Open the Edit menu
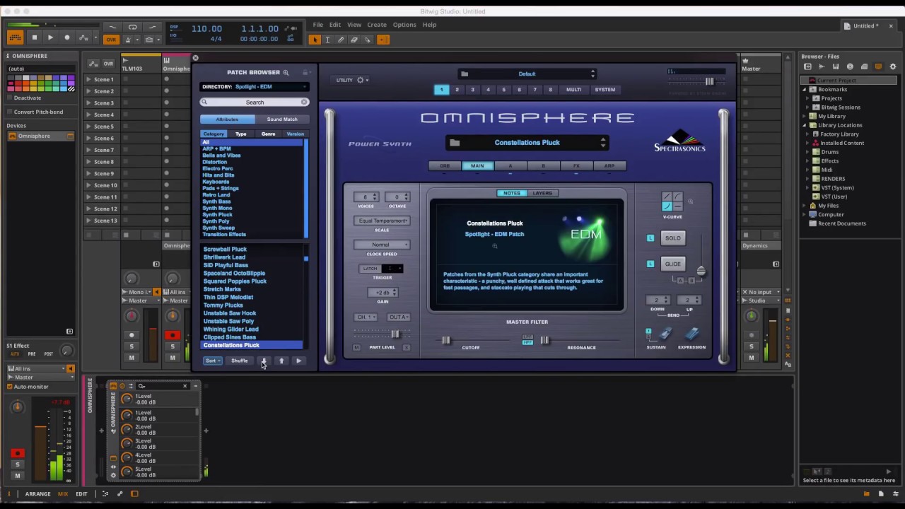Image resolution: width=905 pixels, height=509 pixels. 335,25
